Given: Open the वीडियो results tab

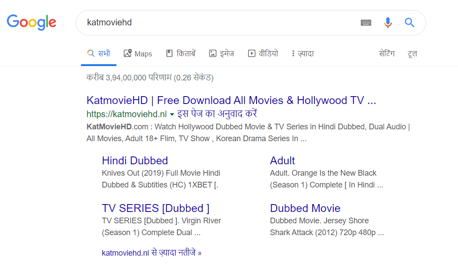Looking at the screenshot, I should click(x=263, y=54).
